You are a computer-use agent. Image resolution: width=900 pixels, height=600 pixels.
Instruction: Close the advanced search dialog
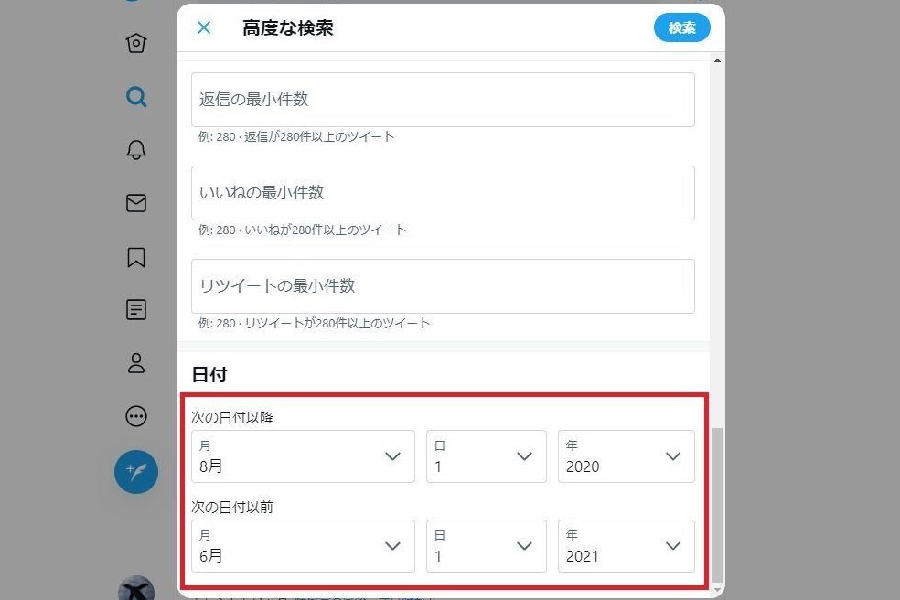(x=204, y=27)
